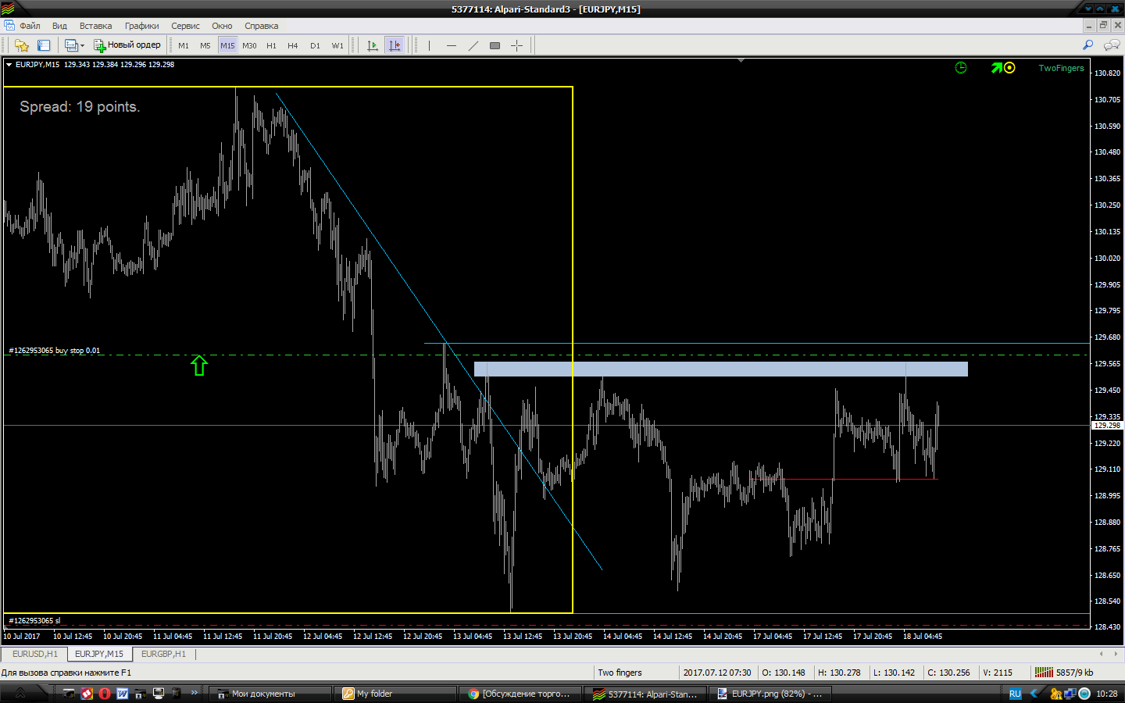Click the chart profiles icon in toolbar
Viewport: 1125px width, 703px height.
click(x=70, y=45)
